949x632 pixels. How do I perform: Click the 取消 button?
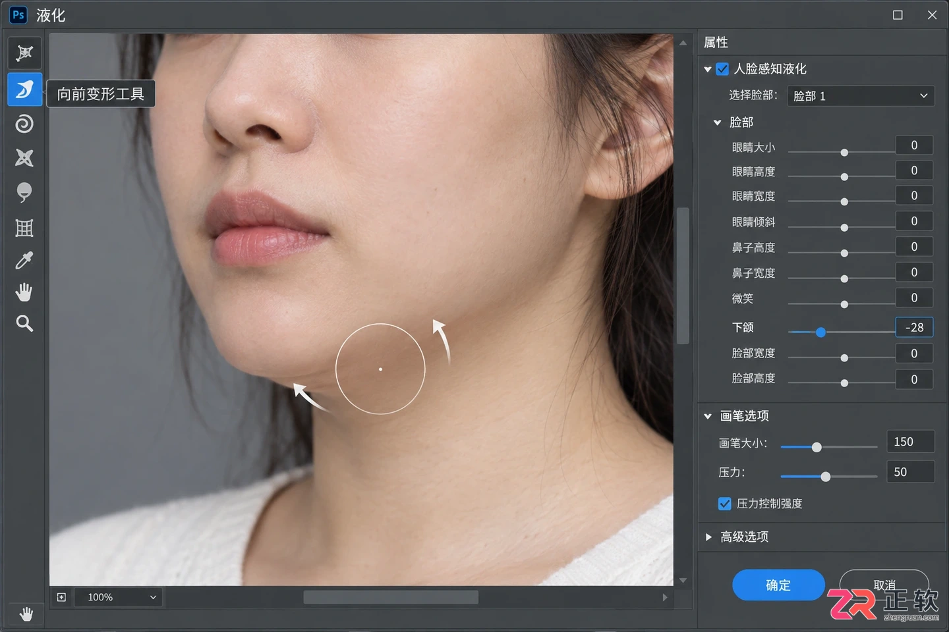884,585
